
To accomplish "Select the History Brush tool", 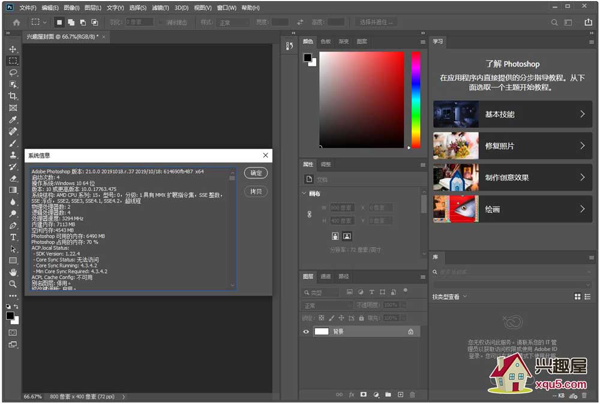I will tap(13, 167).
